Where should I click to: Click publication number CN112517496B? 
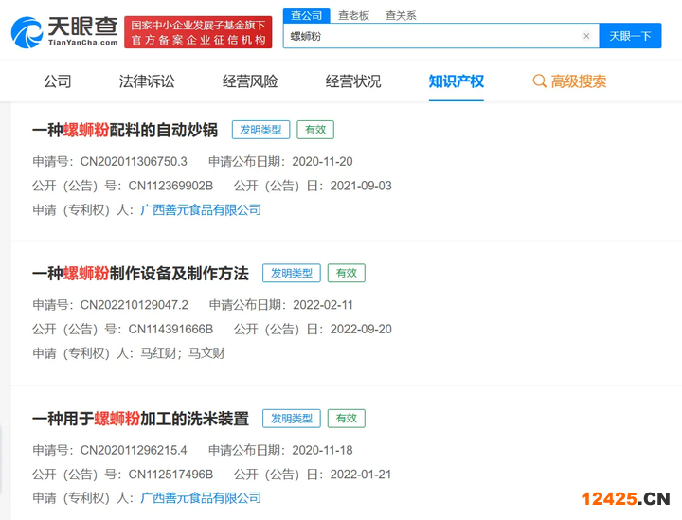(x=170, y=475)
